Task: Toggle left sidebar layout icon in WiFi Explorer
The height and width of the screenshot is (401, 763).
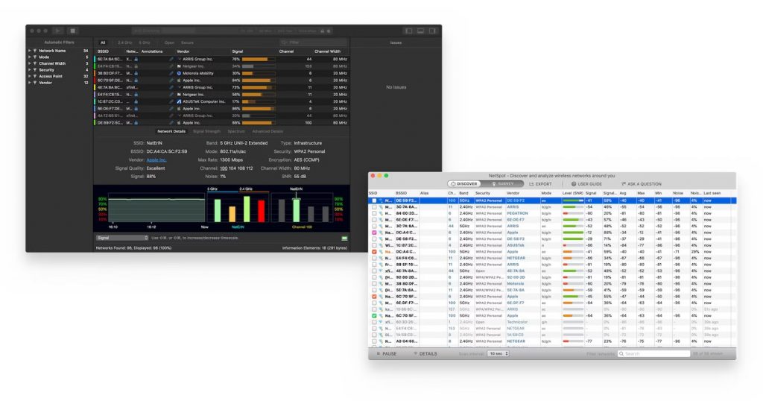Action: tap(409, 31)
